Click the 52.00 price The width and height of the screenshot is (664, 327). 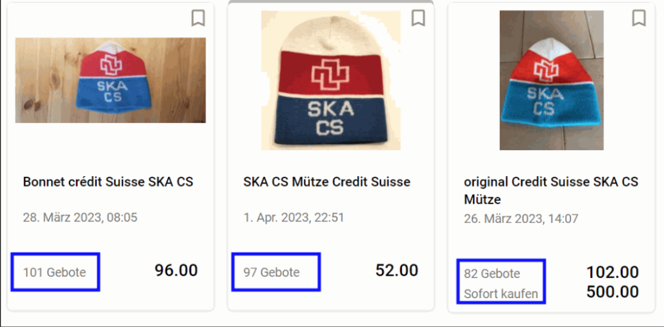pos(397,270)
